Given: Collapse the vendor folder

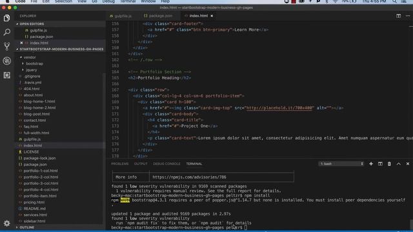Looking at the screenshot, I should click(30, 57).
